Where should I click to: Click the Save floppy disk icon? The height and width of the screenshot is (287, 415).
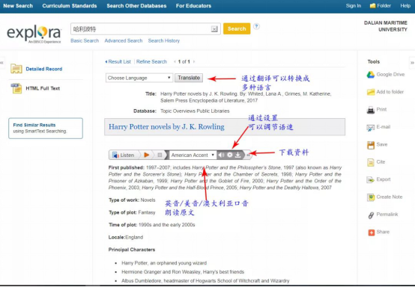[x=371, y=145]
